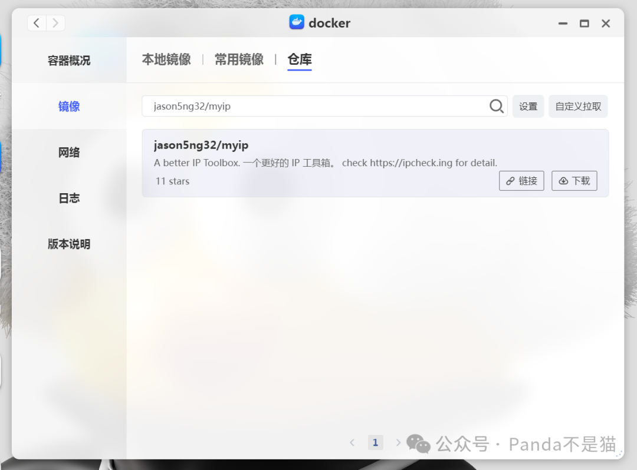Select page 1 in pagination
Image resolution: width=637 pixels, height=470 pixels.
click(375, 442)
